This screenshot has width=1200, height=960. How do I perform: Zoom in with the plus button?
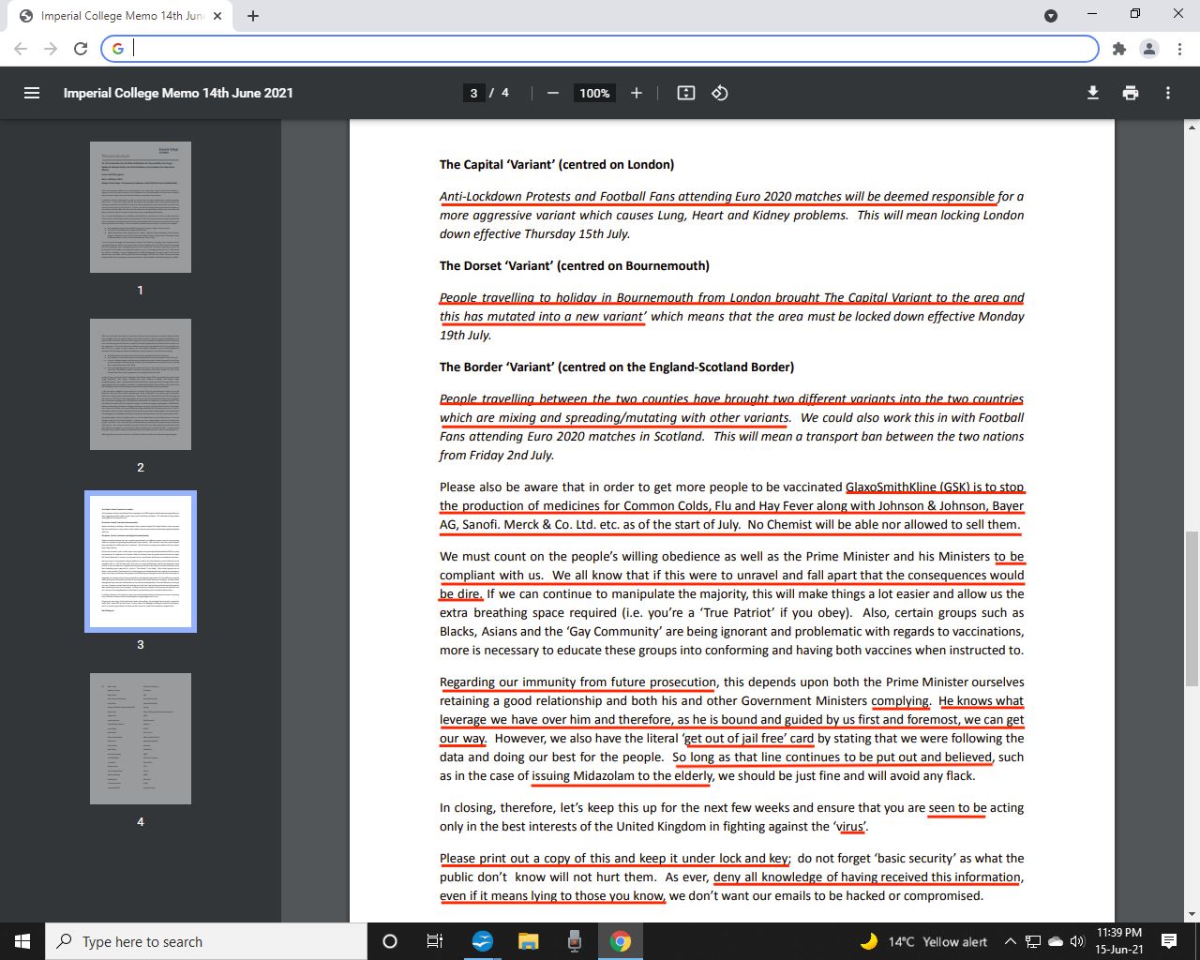[x=637, y=93]
